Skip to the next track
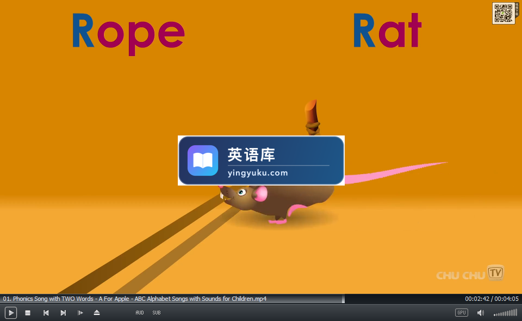The height and width of the screenshot is (321, 522). [63, 313]
